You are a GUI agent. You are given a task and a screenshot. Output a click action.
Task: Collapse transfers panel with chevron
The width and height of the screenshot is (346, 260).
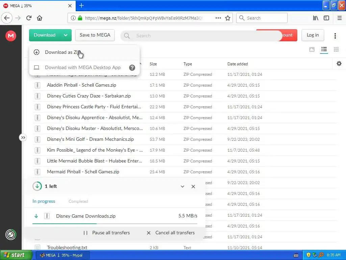[182, 187]
